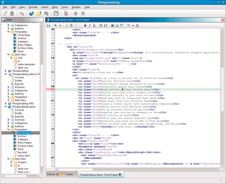226x184 pixels.
Task: Open the File menu
Action: click(5, 7)
